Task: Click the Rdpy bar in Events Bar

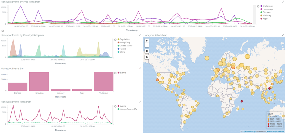Action: click(x=82, y=90)
